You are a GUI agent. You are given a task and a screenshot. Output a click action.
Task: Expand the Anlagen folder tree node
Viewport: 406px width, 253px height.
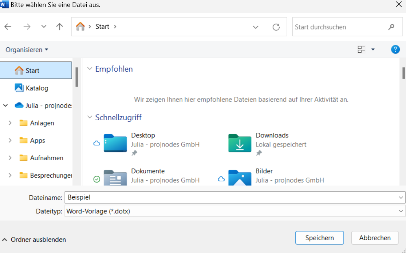click(x=10, y=123)
